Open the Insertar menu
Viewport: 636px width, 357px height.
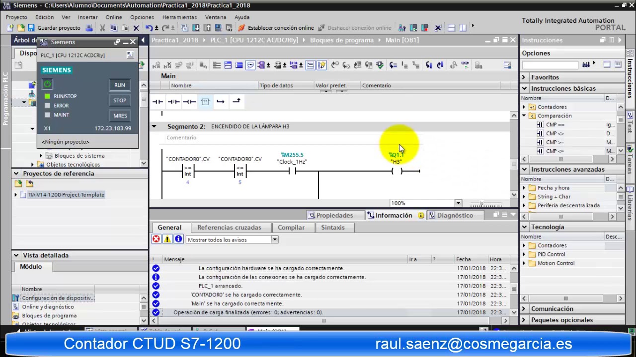pos(87,17)
